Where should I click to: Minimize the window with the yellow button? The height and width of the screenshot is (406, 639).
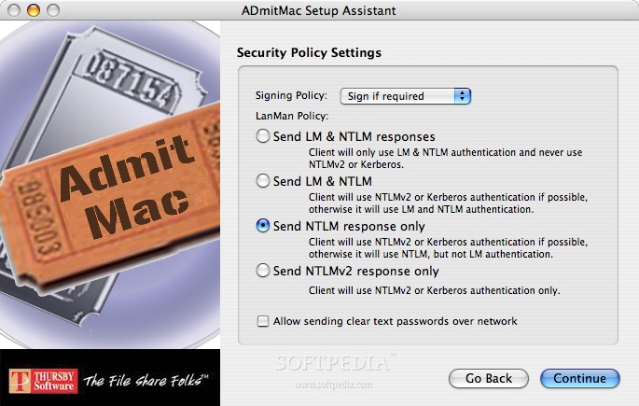click(34, 10)
